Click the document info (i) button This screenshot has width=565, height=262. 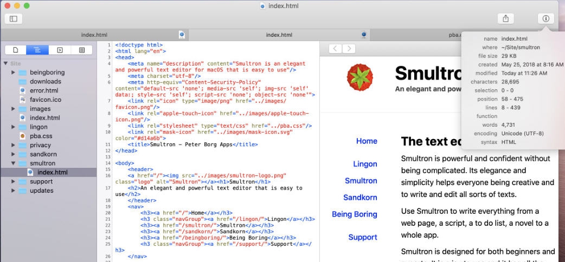pyautogui.click(x=546, y=19)
